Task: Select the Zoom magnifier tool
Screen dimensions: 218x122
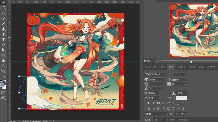Action: pos(3,65)
